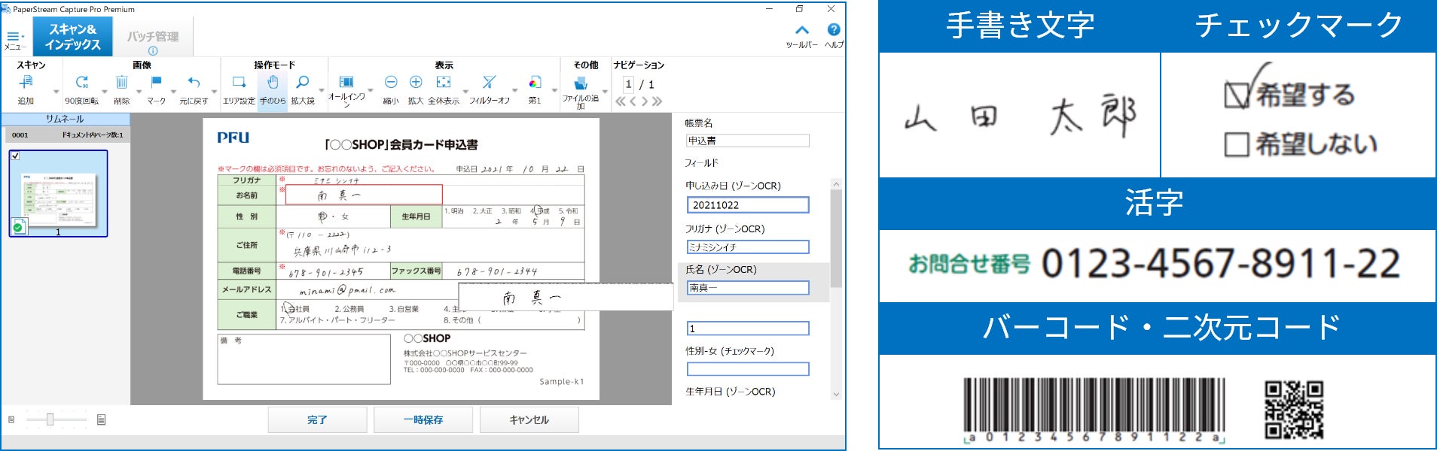Go to last page with double-right arrow

[x=657, y=101]
